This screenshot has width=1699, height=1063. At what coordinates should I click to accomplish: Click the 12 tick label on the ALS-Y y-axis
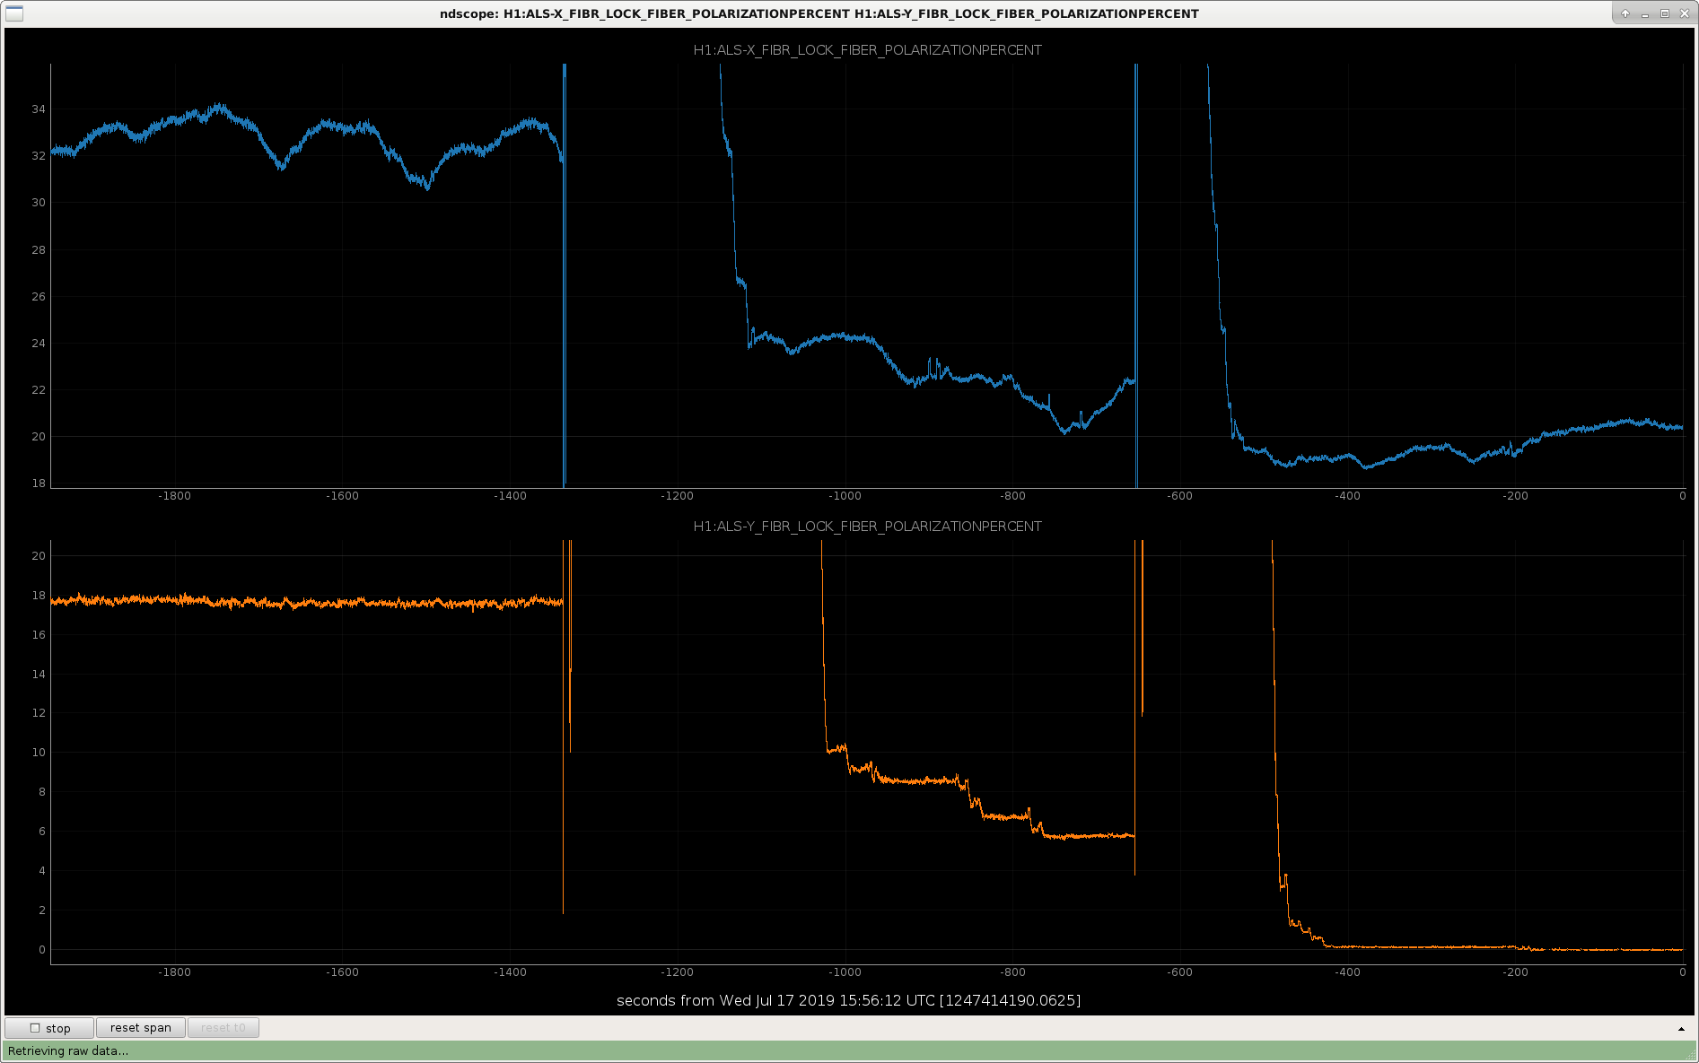click(x=38, y=713)
